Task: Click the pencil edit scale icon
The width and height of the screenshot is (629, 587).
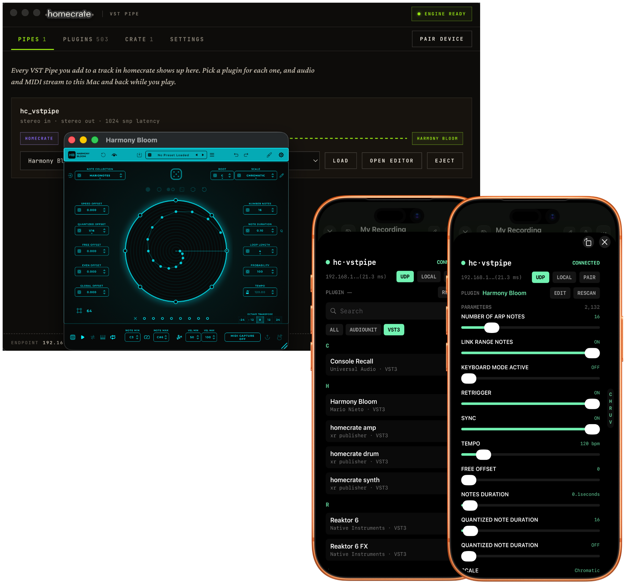Action: tap(282, 175)
